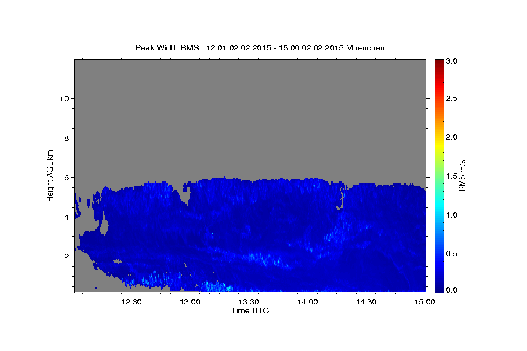
Task: Click the height axis label 10
Action: [65, 98]
